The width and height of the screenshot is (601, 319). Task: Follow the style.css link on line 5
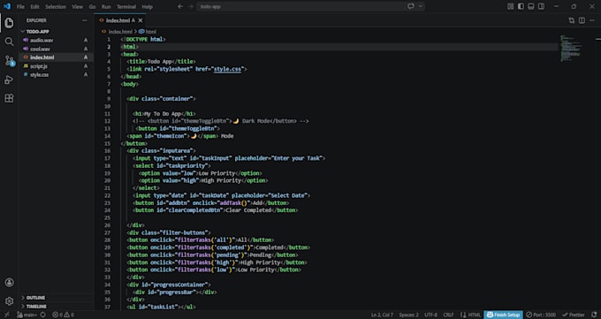pos(228,69)
